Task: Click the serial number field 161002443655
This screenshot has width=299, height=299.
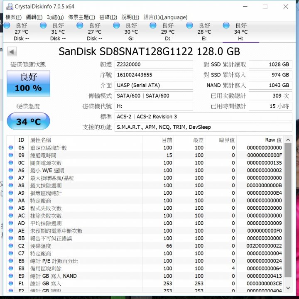Action: pyautogui.click(x=154, y=75)
